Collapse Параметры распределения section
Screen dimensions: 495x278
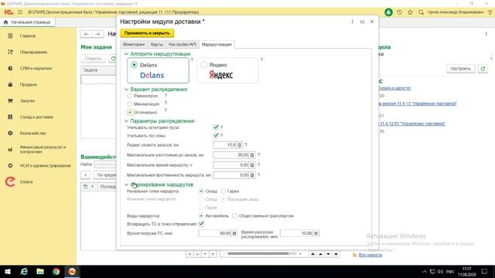[126, 121]
